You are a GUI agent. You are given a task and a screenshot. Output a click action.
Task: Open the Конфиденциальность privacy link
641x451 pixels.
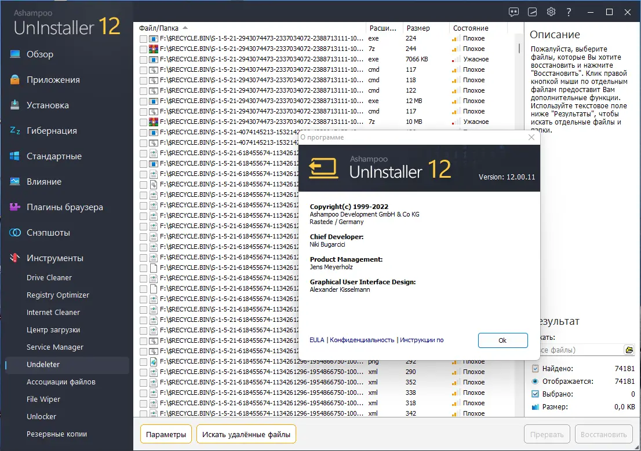pyautogui.click(x=362, y=340)
